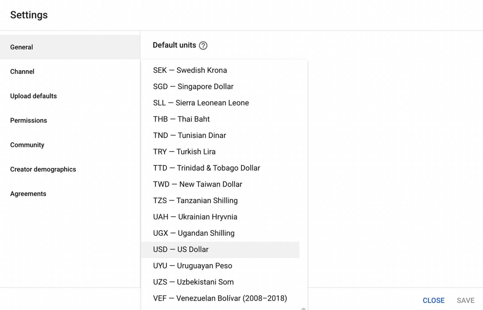Select UAH — Ukrainian Hryvnia

(x=195, y=217)
